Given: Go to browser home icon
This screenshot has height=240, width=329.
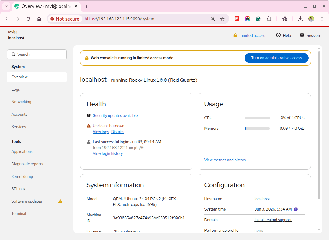Looking at the screenshot, I should point(39,19).
